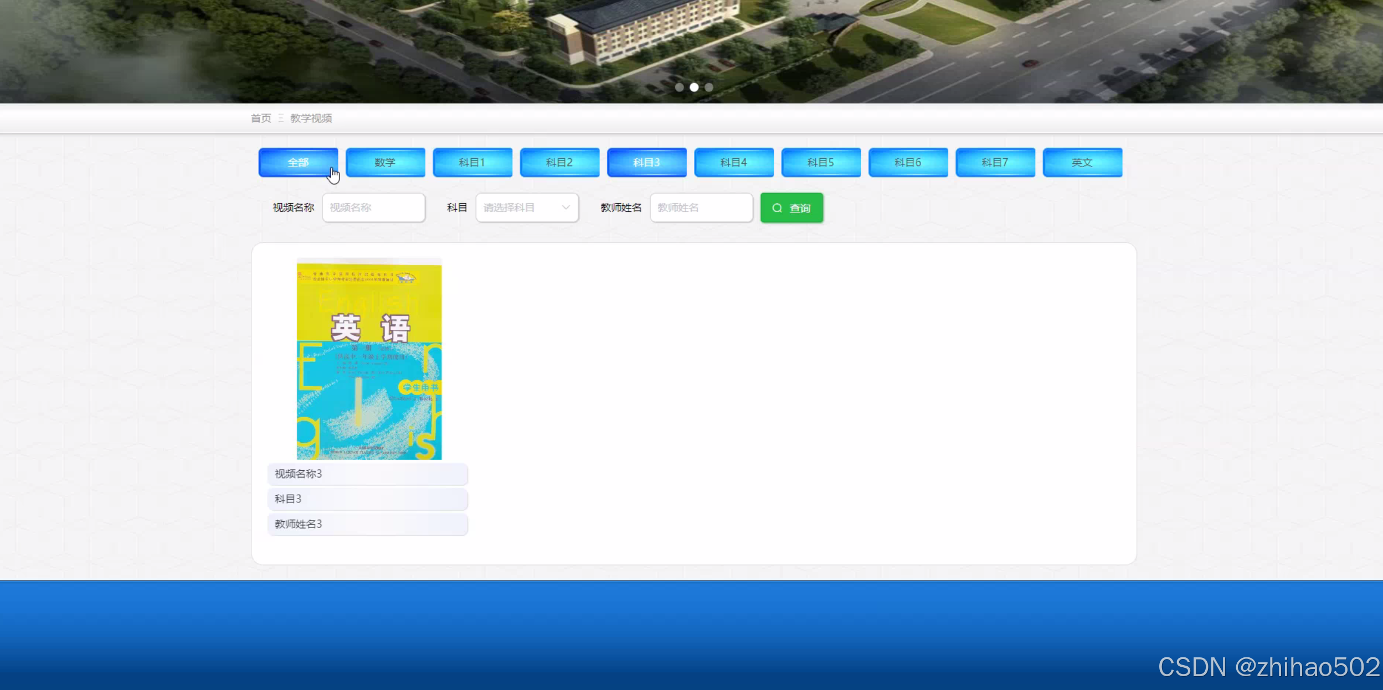This screenshot has height=690, width=1383.
Task: Open the 首页 breadcrumb link
Action: click(261, 118)
